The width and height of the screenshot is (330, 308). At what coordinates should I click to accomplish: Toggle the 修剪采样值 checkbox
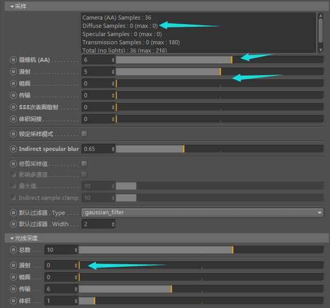(85, 163)
